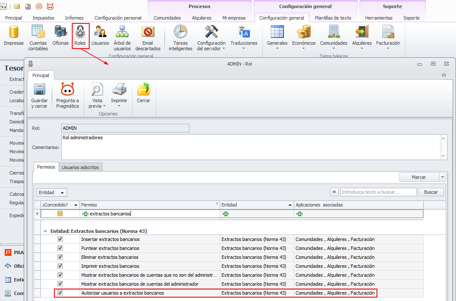Click the mail envelope quick-access icon
The height and width of the screenshot is (301, 456).
(x=17, y=6)
